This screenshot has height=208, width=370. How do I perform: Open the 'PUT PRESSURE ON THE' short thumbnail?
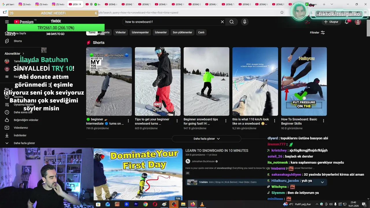[x=304, y=81]
